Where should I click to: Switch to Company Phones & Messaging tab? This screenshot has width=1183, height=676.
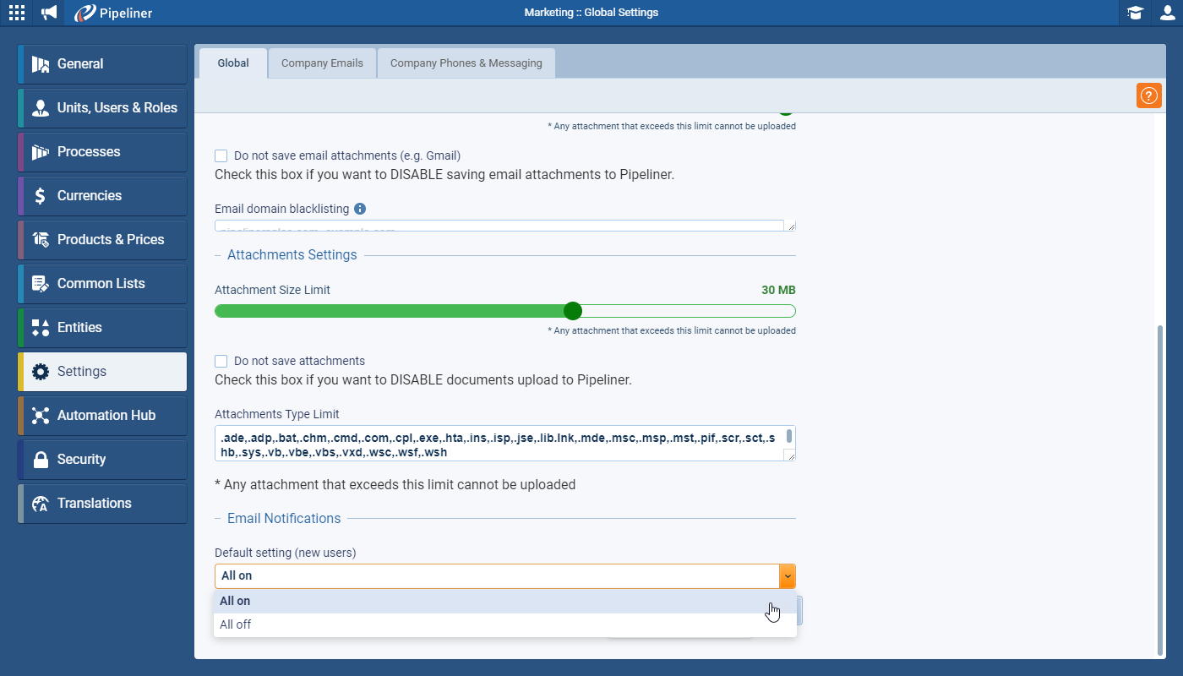click(x=466, y=63)
